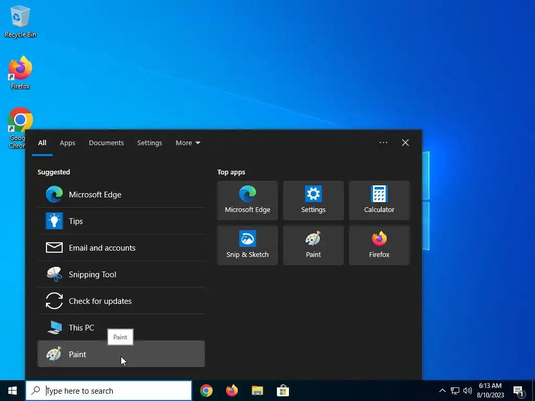Screen dimensions: 535x401
Task: Show hidden system tray icons
Action: [x=442, y=391]
